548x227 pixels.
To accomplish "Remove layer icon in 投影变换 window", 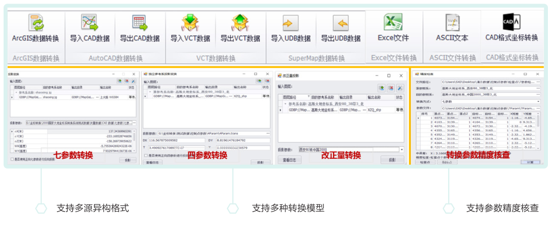I will point(126,81).
